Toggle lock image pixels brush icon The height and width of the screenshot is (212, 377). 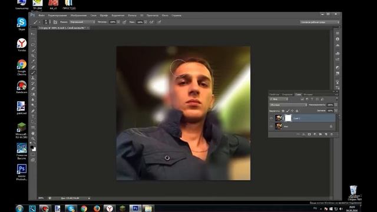pos(288,111)
